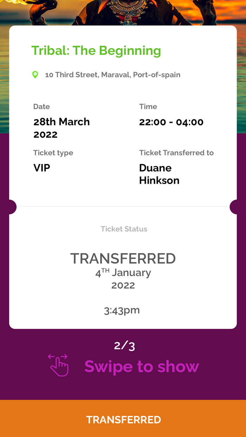The width and height of the screenshot is (246, 437).
Task: Click the 2/3 page indicator
Action: (124, 345)
